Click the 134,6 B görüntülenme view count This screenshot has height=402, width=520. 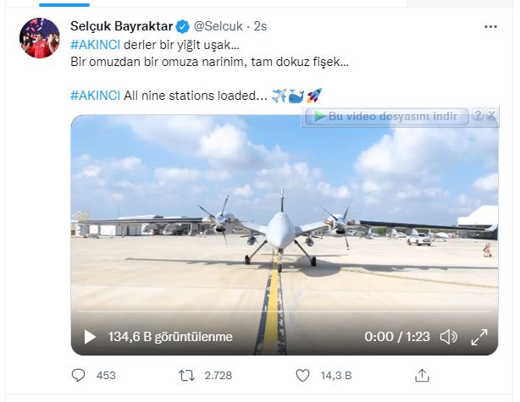pyautogui.click(x=169, y=337)
